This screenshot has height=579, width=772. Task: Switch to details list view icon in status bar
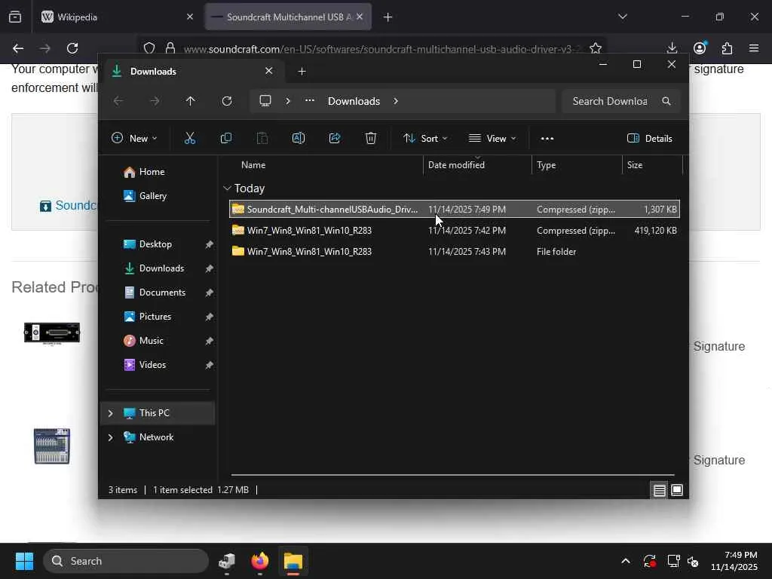click(659, 490)
